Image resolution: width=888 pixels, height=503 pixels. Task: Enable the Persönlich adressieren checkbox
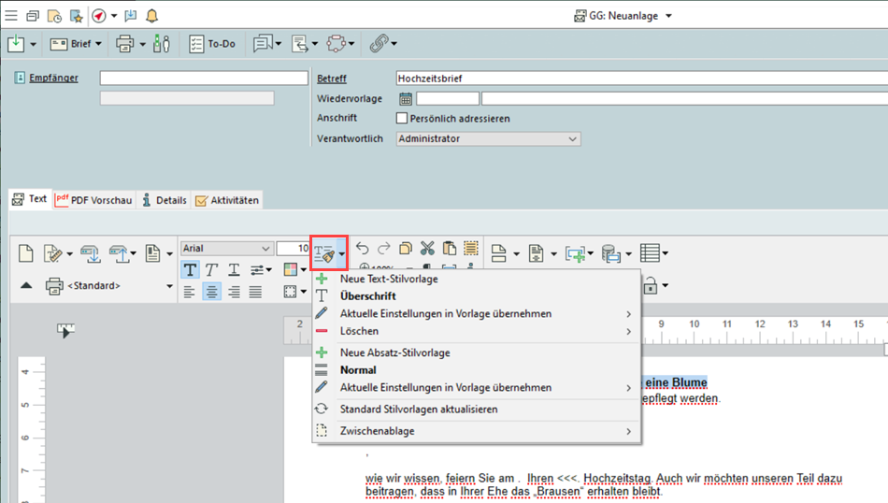402,119
